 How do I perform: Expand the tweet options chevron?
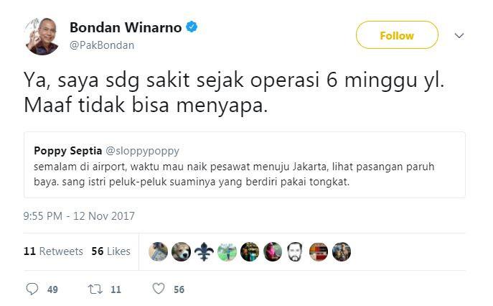[x=459, y=36]
